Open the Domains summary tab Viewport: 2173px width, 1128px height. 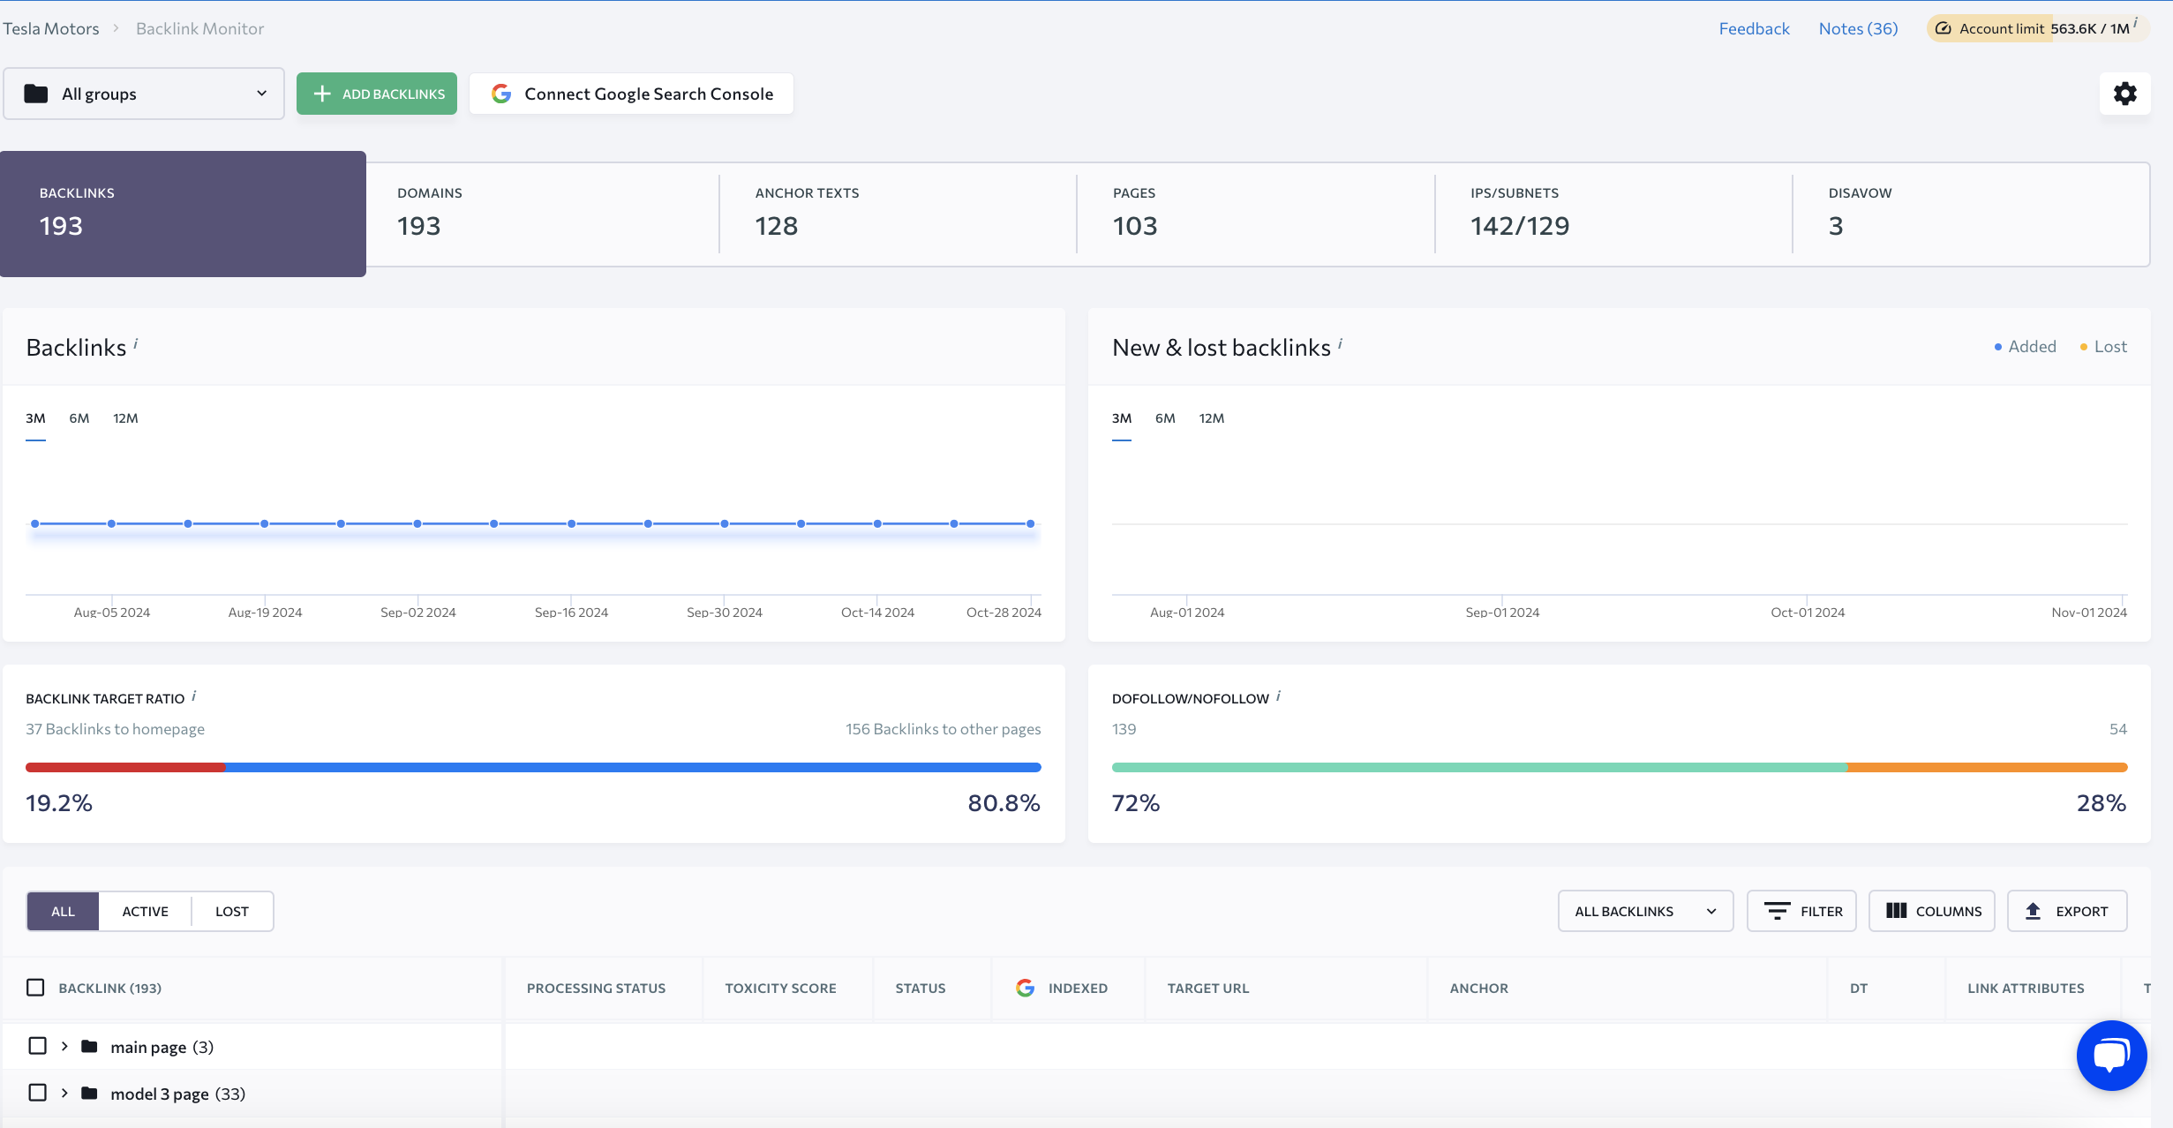[542, 214]
